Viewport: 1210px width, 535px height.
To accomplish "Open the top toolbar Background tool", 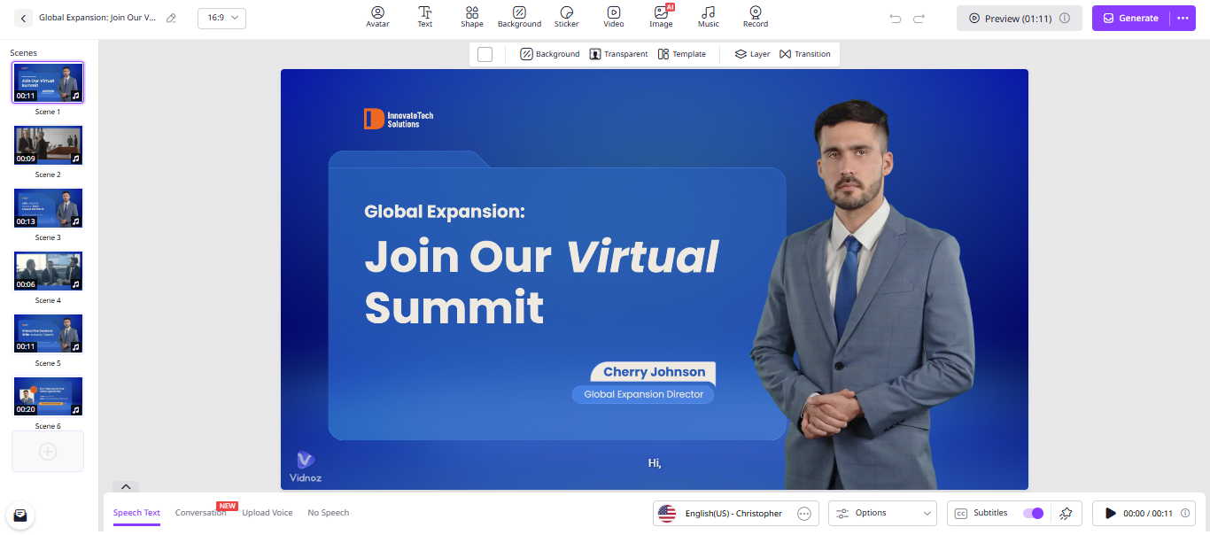I will pos(519,17).
